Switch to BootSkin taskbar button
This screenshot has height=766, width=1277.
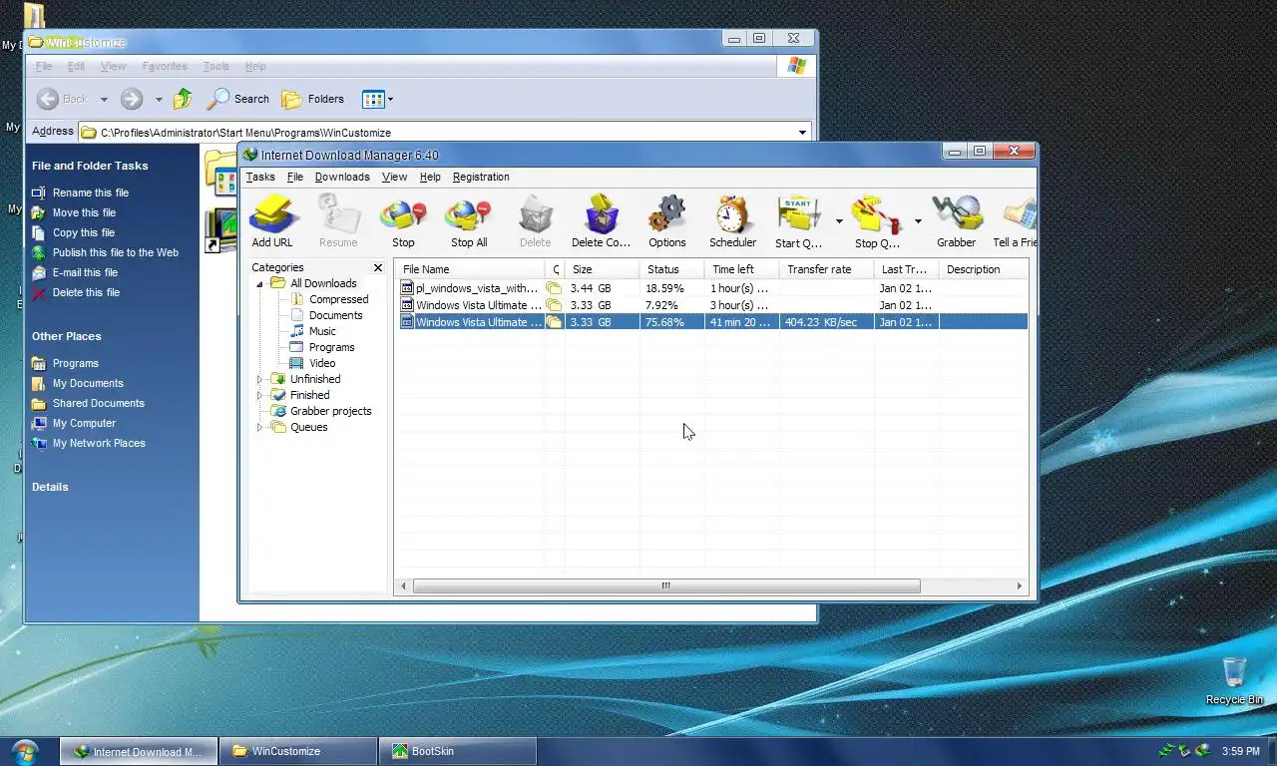[458, 751]
